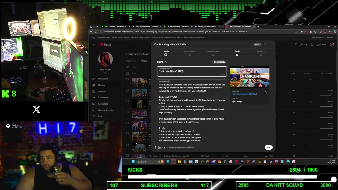This screenshot has height=190, width=338.
Task: Open a new browser tab
Action: click(x=259, y=27)
